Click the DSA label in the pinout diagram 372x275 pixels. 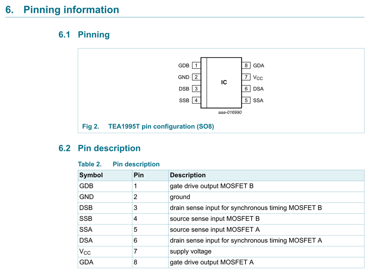[258, 89]
